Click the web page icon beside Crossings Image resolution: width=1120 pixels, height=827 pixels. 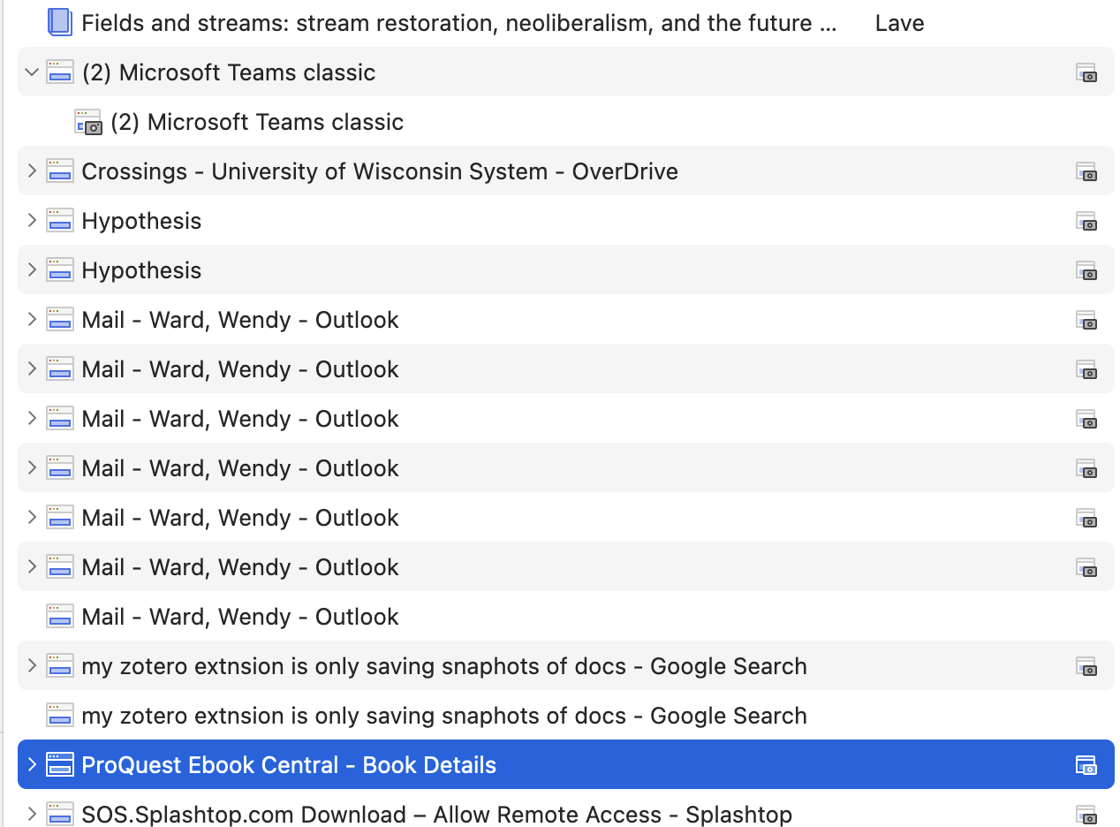pos(60,171)
